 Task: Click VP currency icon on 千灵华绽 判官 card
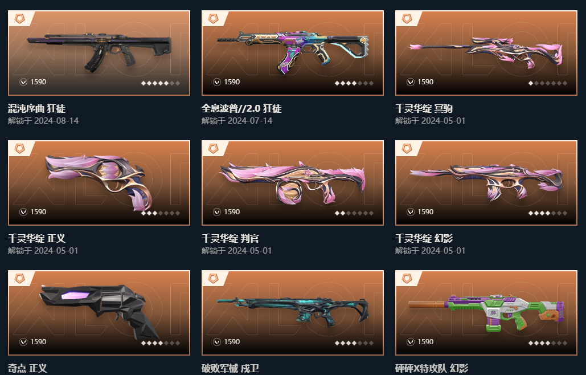click(x=217, y=212)
